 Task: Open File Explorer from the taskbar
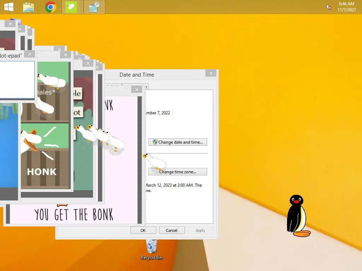(x=29, y=7)
